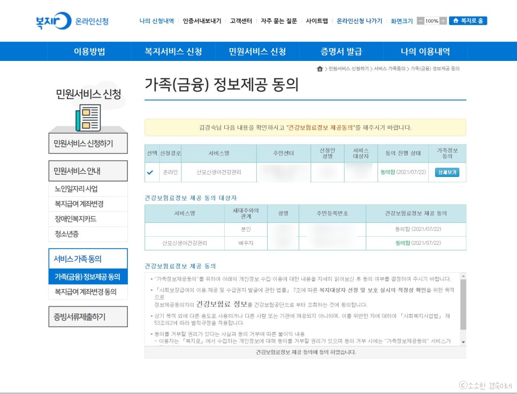Click the 온라인 cell in application row
The height and width of the screenshot is (394, 517).
coord(170,172)
